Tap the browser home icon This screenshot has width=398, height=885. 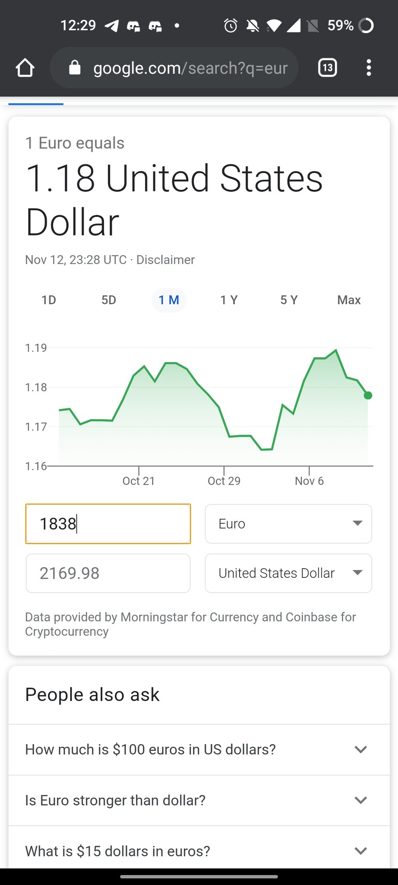click(25, 68)
